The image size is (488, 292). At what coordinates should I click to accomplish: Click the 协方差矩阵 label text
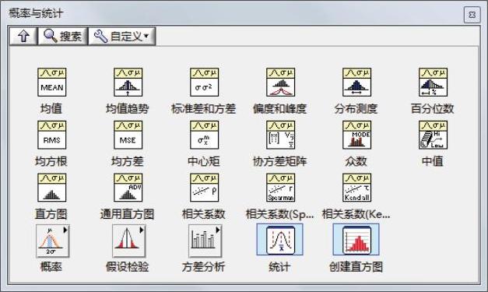click(279, 161)
